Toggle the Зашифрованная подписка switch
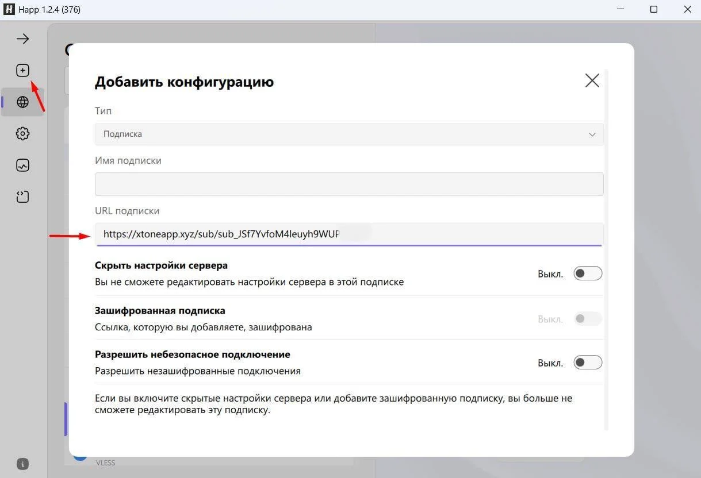The image size is (701, 478). point(587,318)
